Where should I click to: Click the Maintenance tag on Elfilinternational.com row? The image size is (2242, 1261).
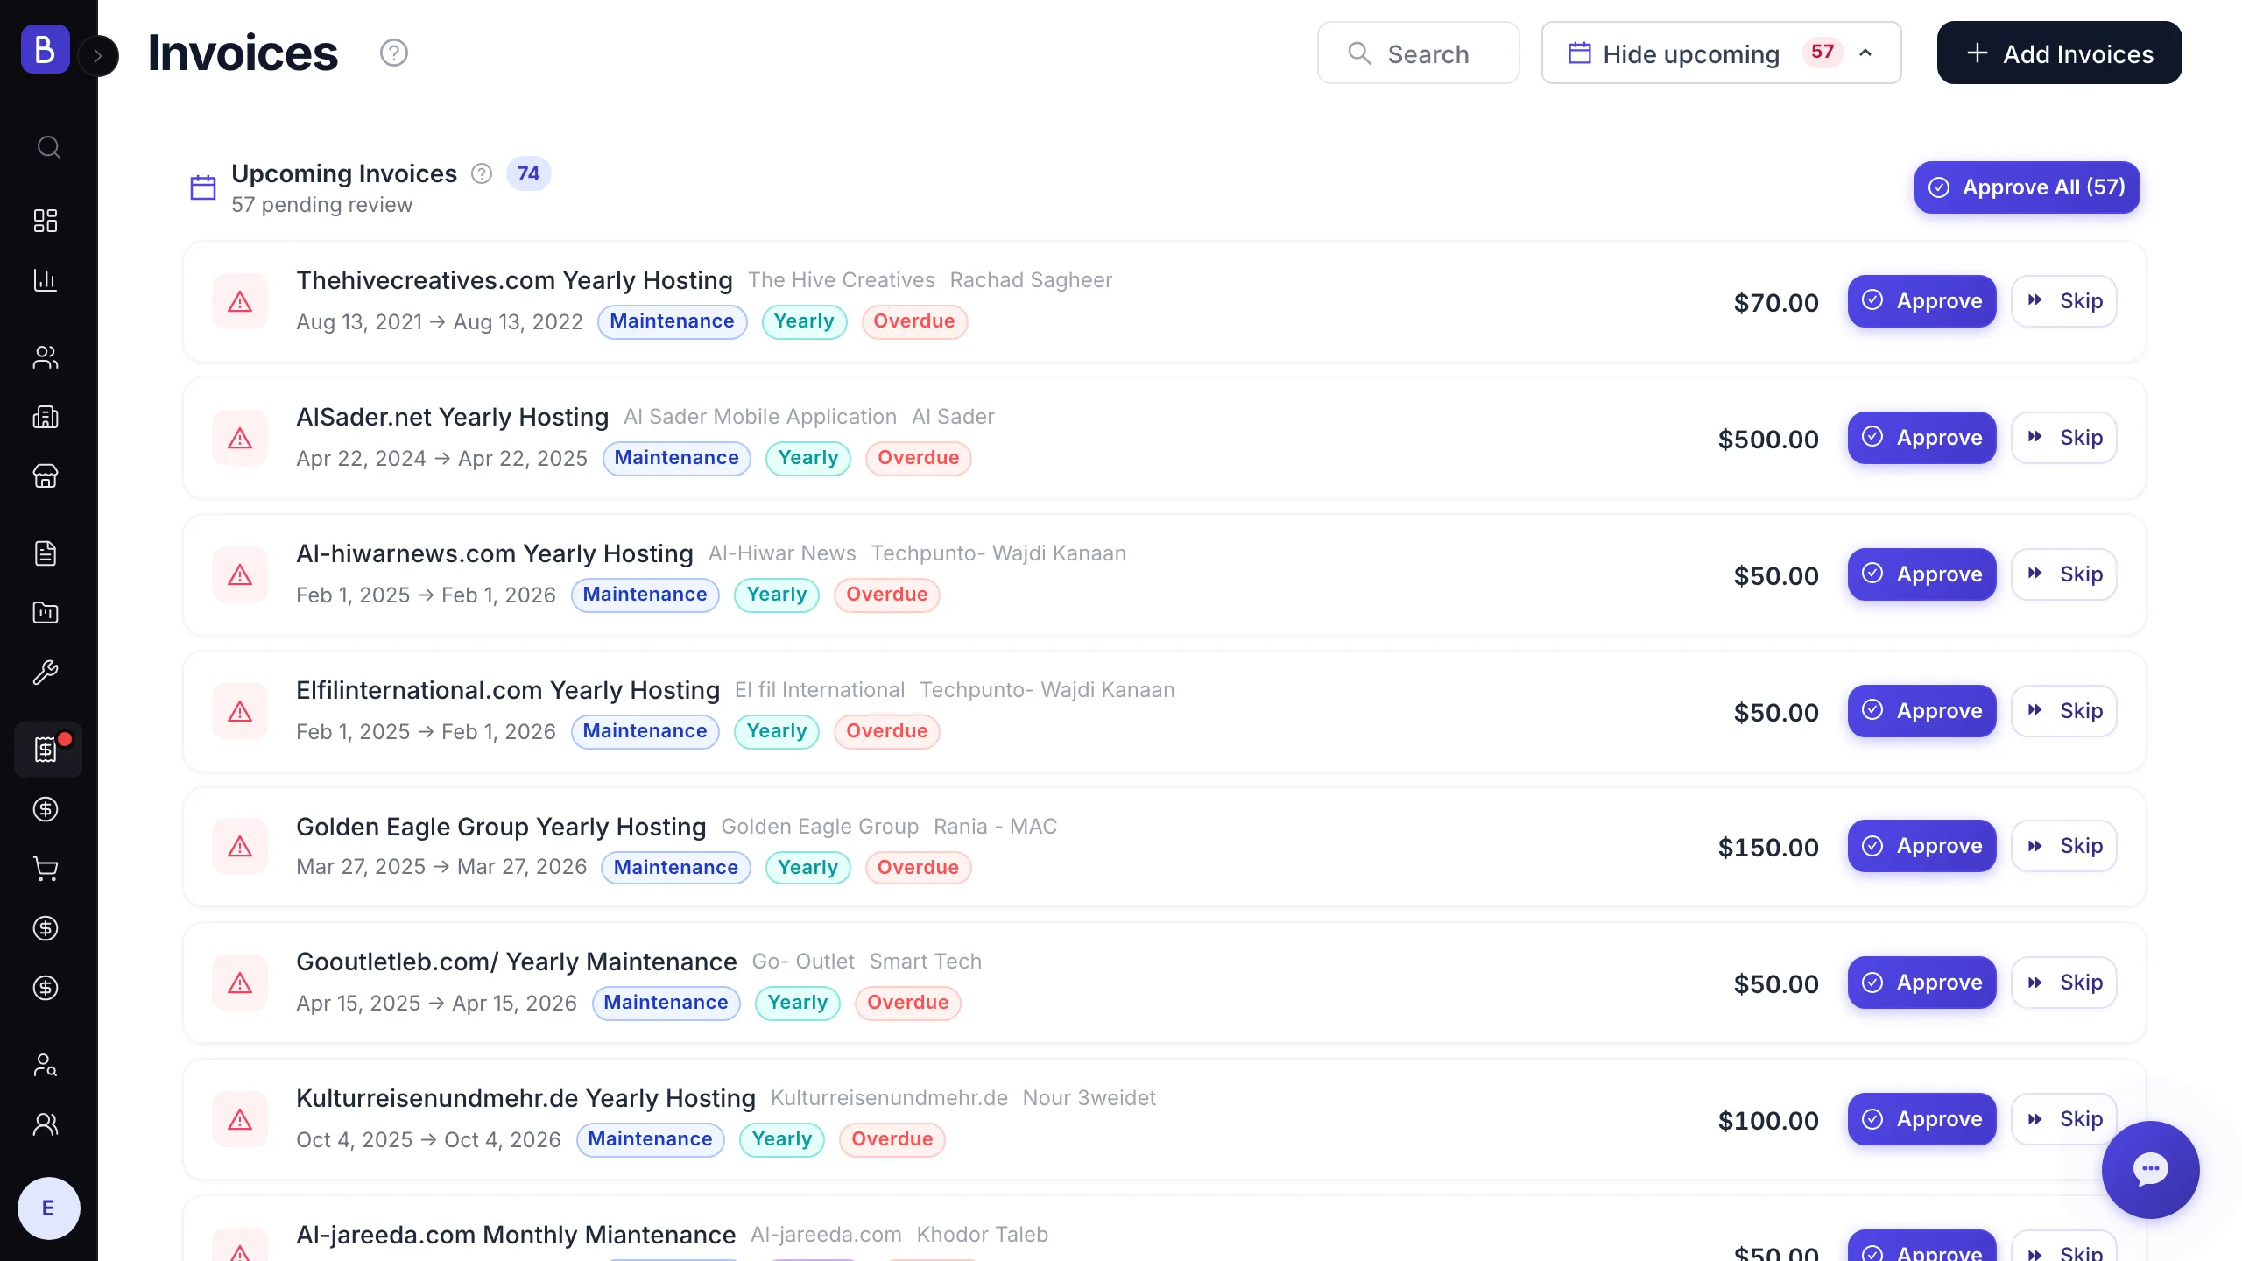(x=645, y=731)
